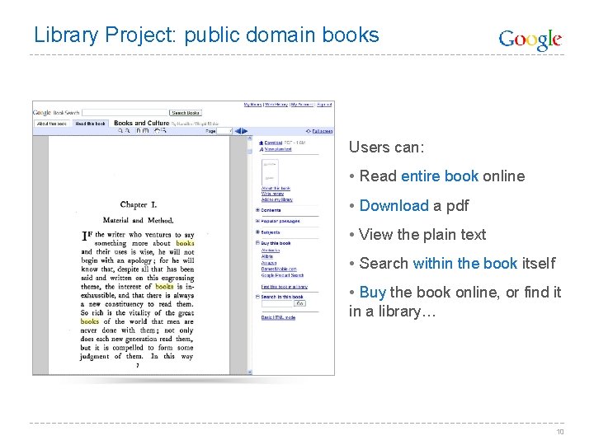The image size is (594, 445).
Task: Open the Web History link at top
Action: 276,105
